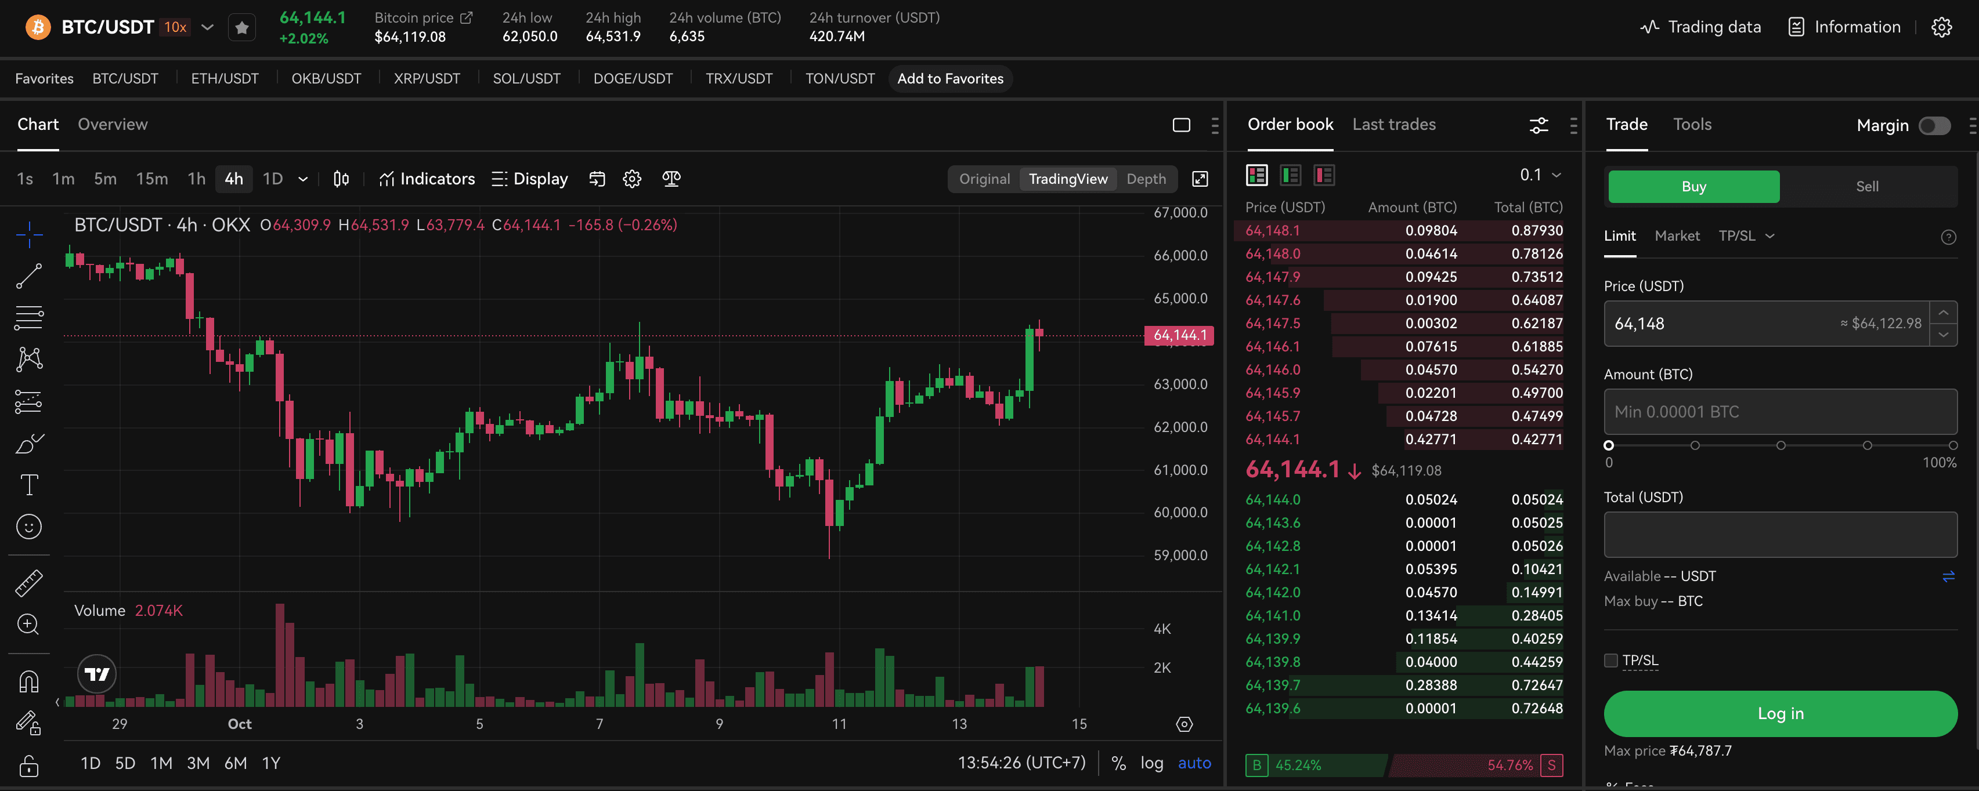Image resolution: width=1979 pixels, height=791 pixels.
Task: Open page settings gear icon
Action: tap(1941, 28)
